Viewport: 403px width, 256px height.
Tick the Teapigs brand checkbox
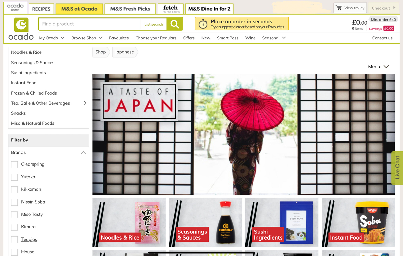pos(14,240)
